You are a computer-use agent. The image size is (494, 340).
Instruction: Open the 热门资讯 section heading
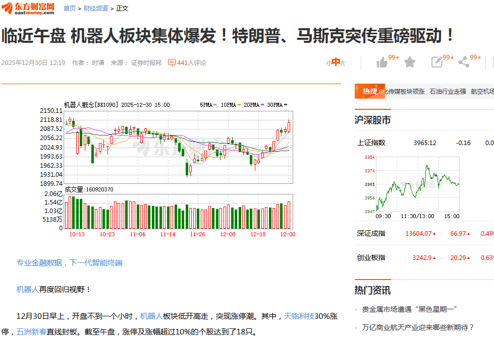pyautogui.click(x=372, y=290)
